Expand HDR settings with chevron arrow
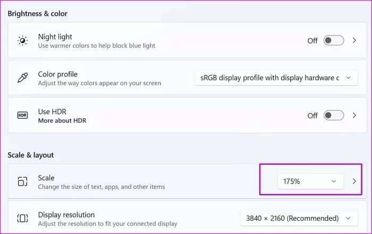 point(354,115)
